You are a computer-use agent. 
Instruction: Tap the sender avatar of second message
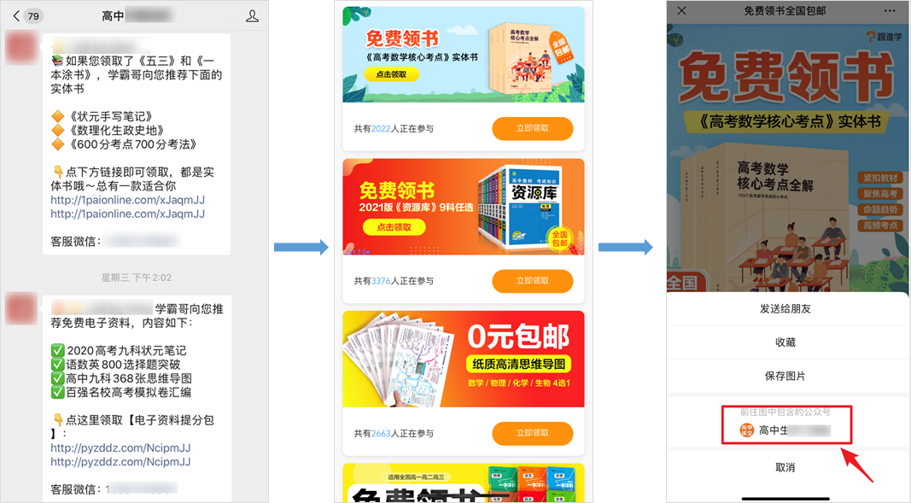tap(21, 307)
